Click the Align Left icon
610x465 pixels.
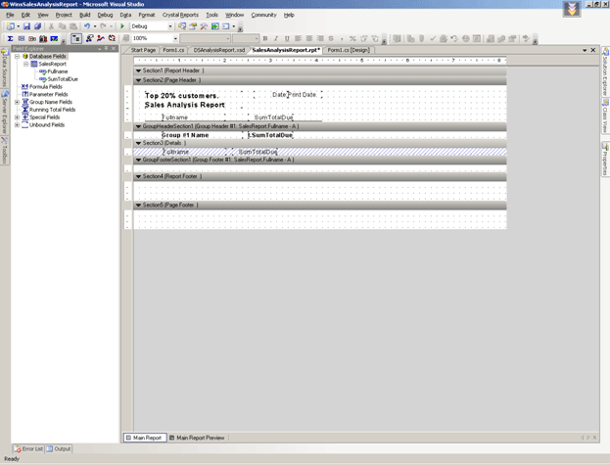point(298,38)
